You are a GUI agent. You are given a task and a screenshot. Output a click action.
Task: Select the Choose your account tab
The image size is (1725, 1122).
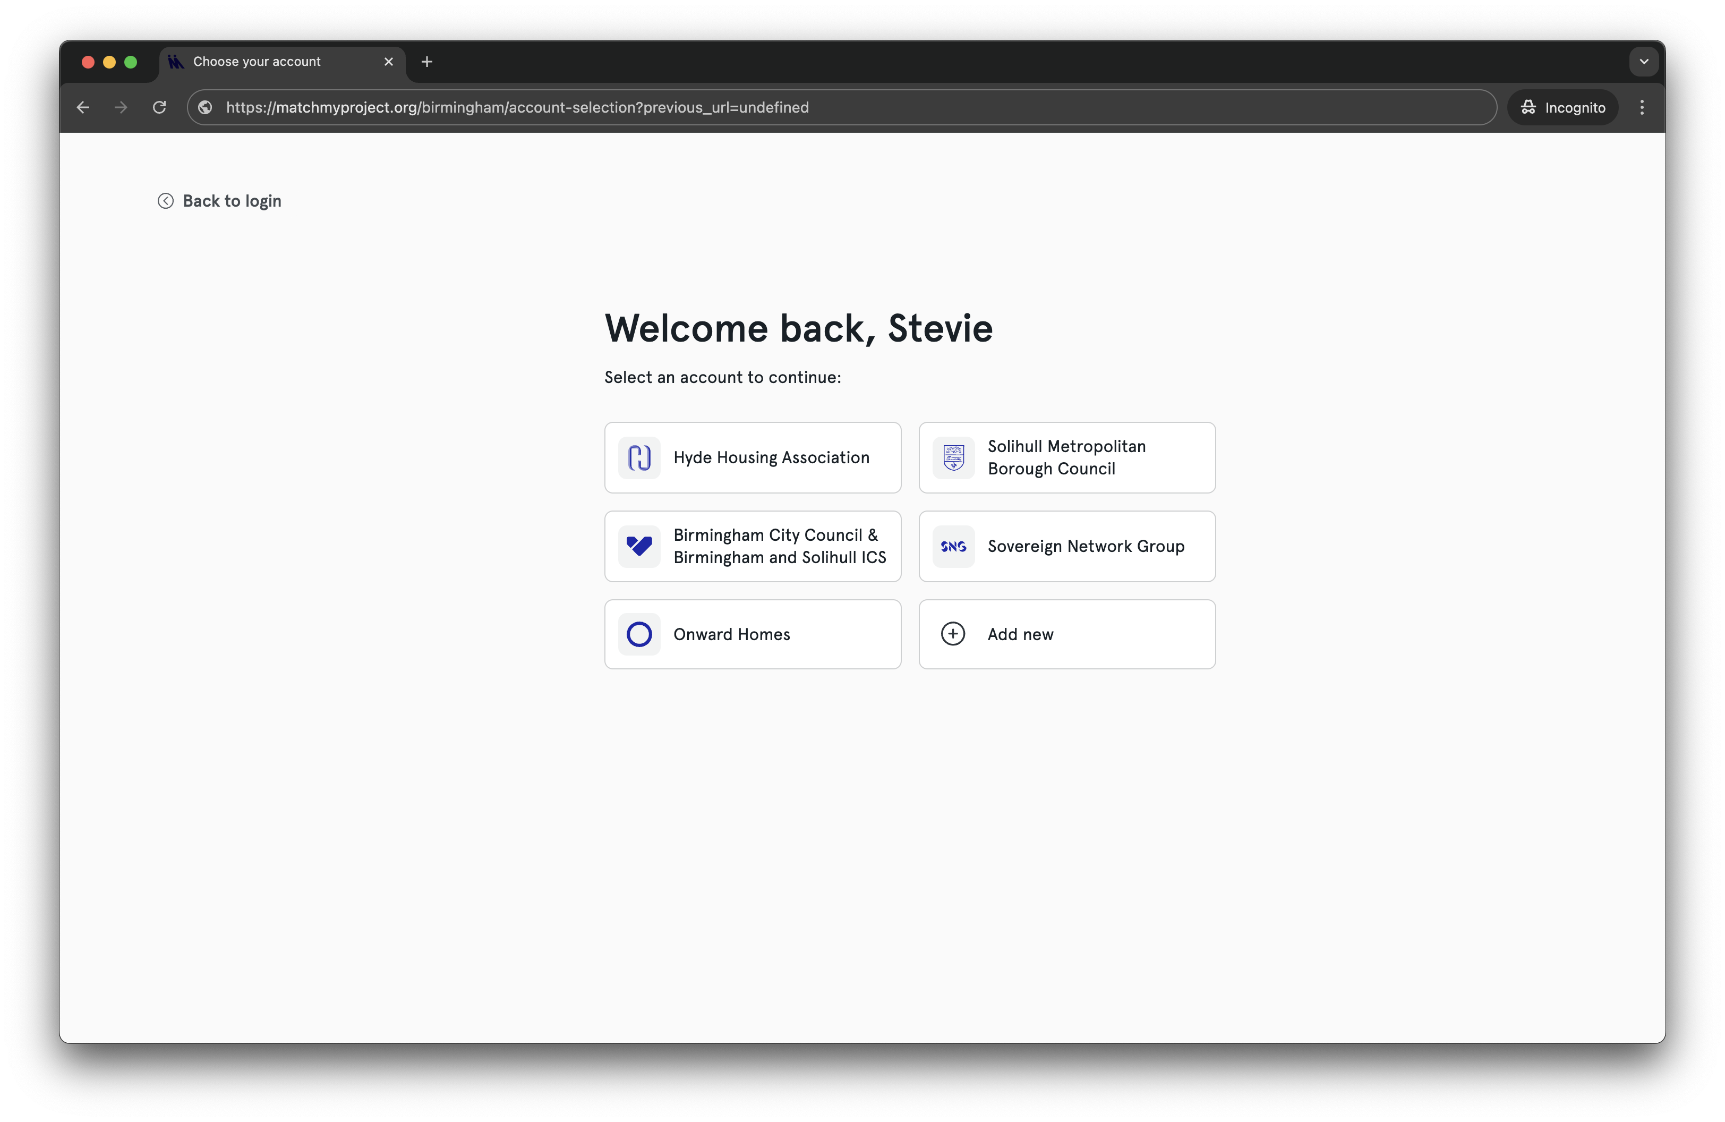coord(276,62)
